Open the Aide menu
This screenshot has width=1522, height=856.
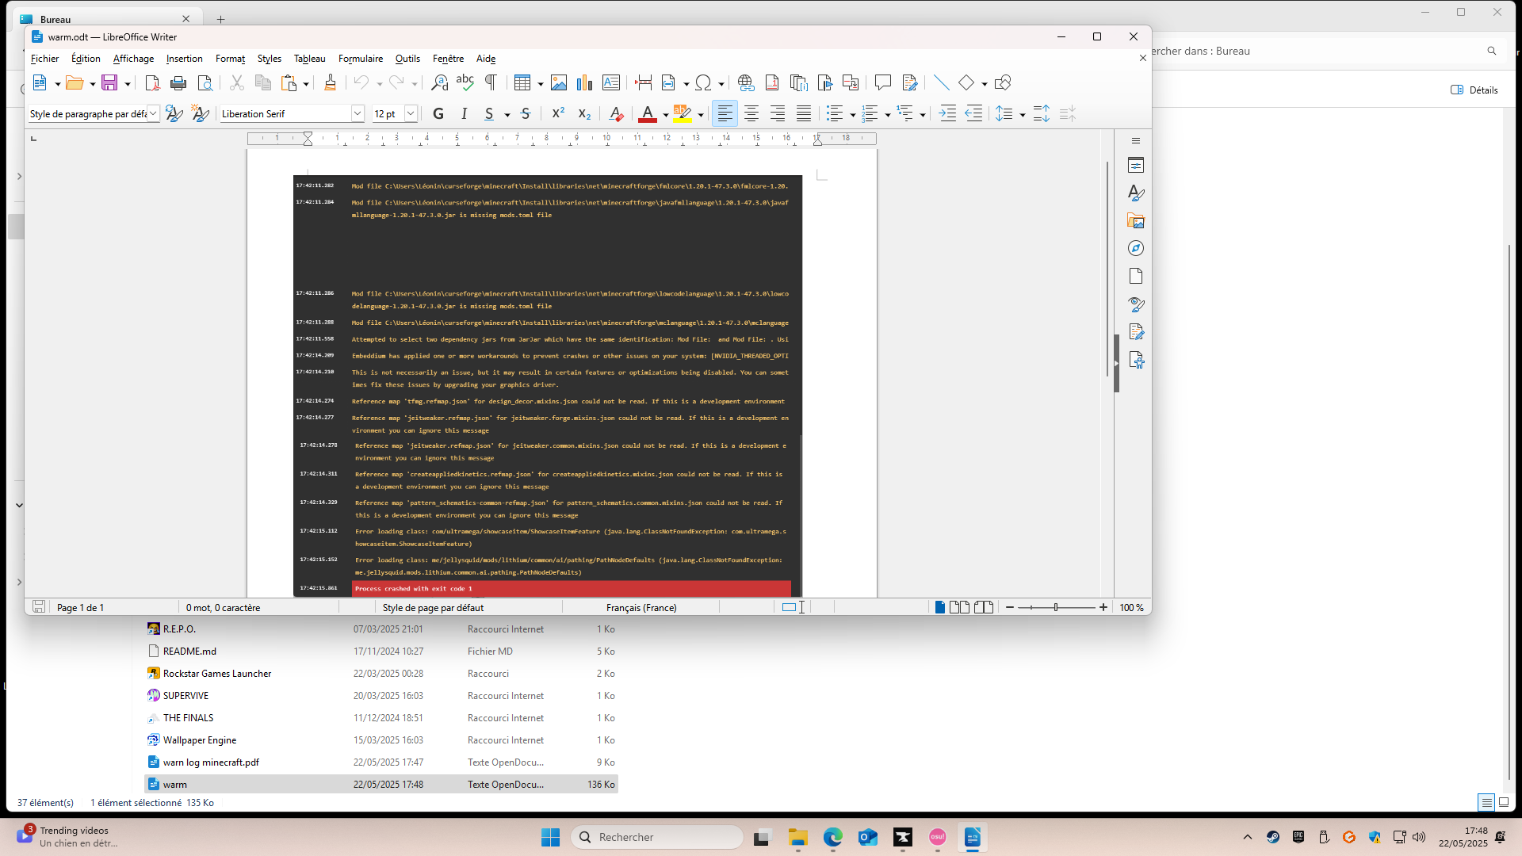[x=486, y=59]
